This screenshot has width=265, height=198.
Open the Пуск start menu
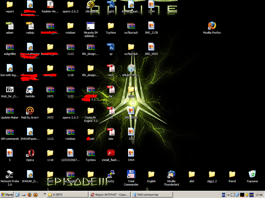pyautogui.click(x=7, y=195)
